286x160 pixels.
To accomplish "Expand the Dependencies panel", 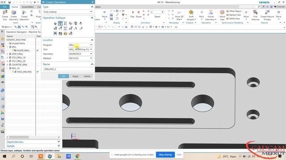I will tap(59, 142).
